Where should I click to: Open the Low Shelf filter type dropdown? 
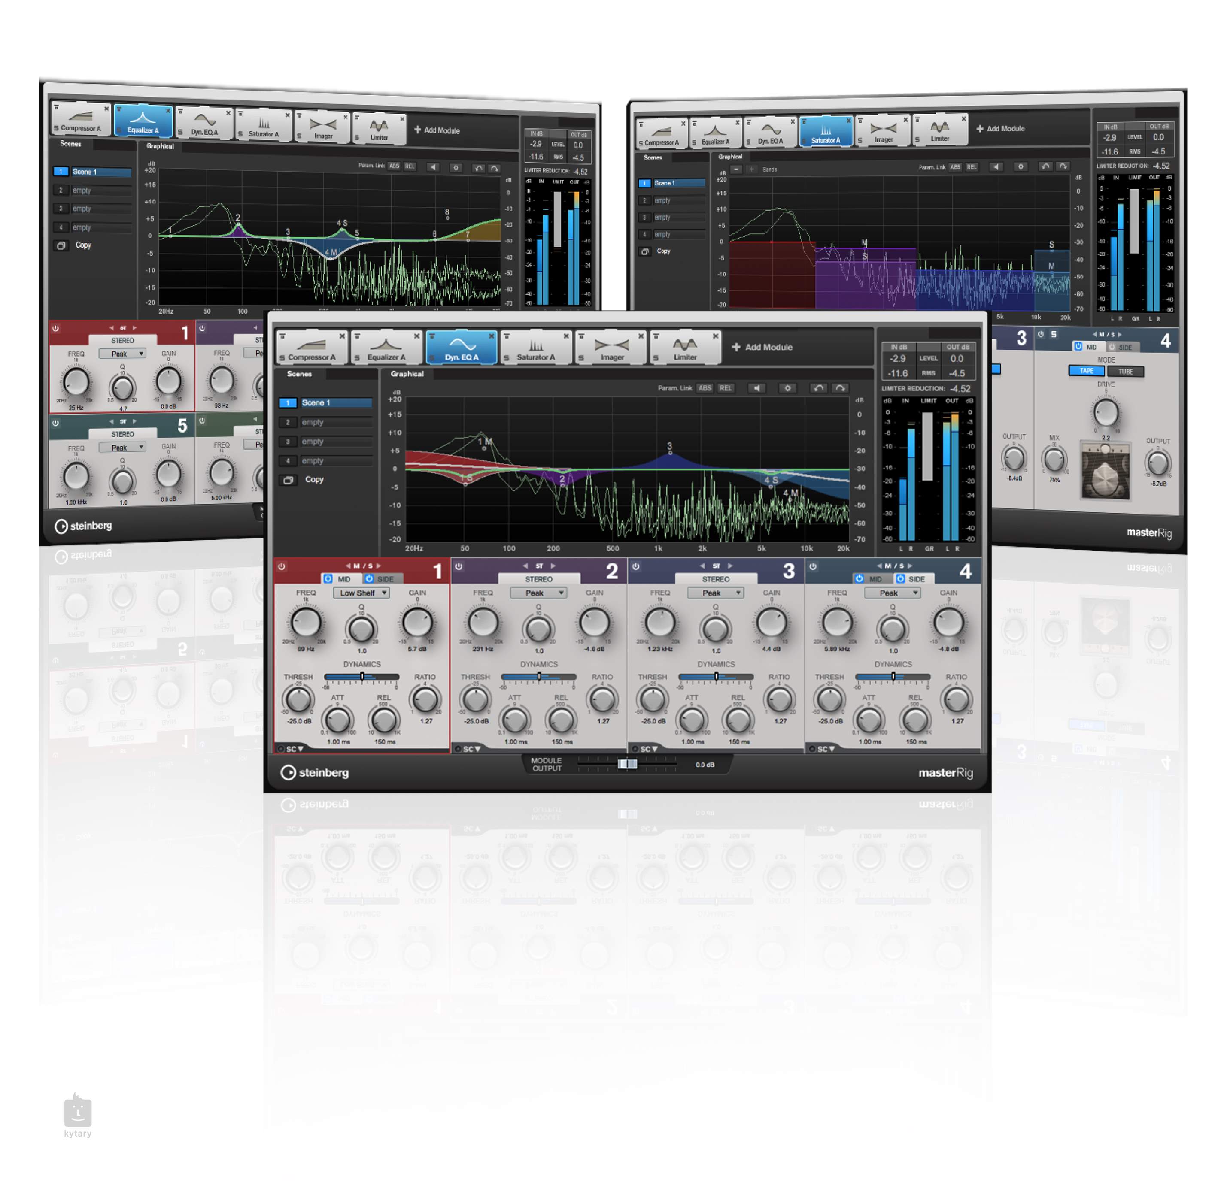(358, 590)
